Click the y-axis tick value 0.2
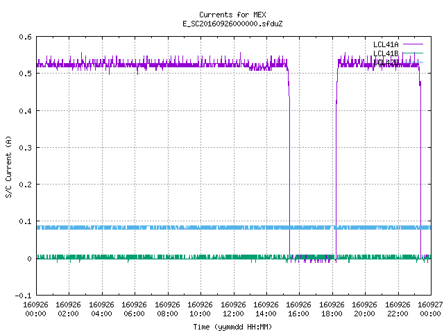The image size is (444, 333). tap(25, 185)
